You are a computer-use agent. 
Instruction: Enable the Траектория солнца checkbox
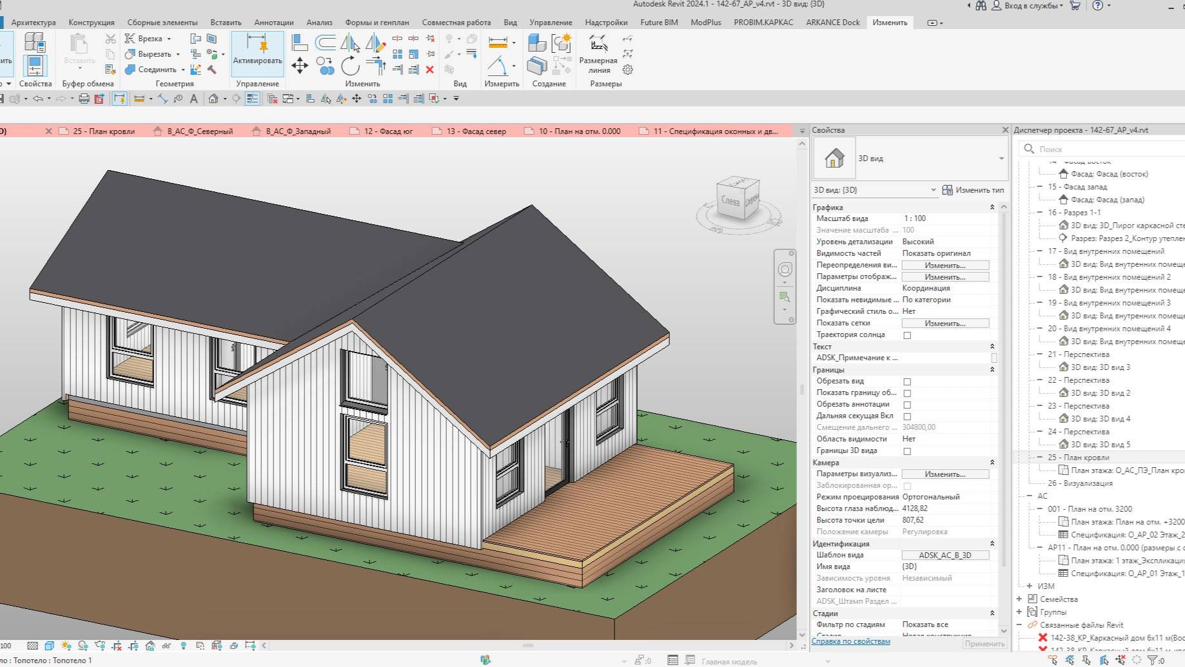[908, 334]
